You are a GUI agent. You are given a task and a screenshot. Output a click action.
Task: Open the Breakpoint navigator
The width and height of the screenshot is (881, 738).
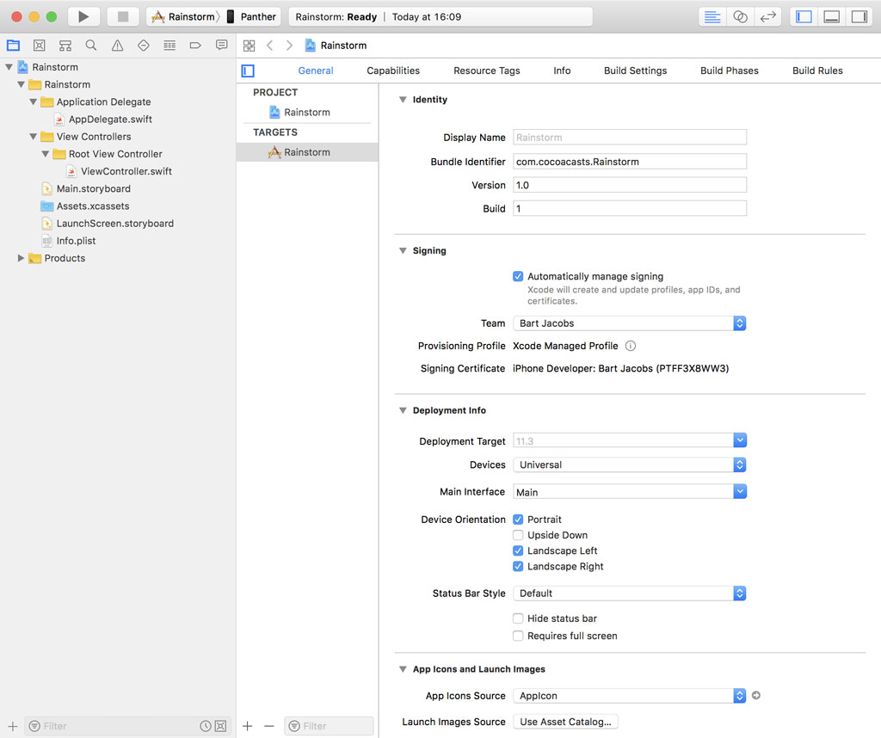pyautogui.click(x=195, y=45)
